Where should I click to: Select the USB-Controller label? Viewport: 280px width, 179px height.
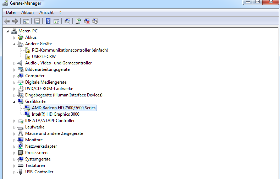click(39, 172)
